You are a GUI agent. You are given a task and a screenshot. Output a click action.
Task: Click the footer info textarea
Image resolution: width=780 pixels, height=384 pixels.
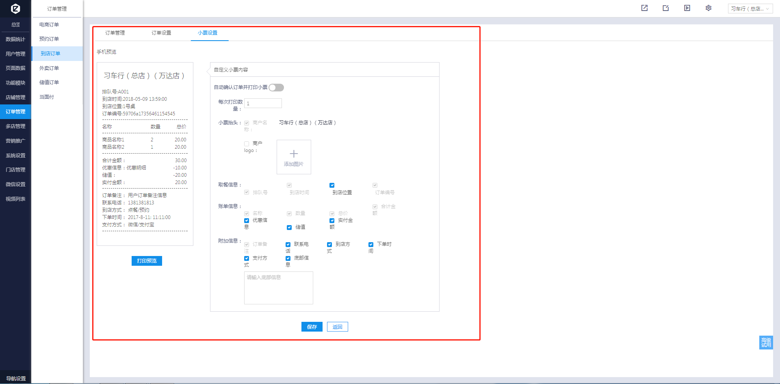(278, 288)
